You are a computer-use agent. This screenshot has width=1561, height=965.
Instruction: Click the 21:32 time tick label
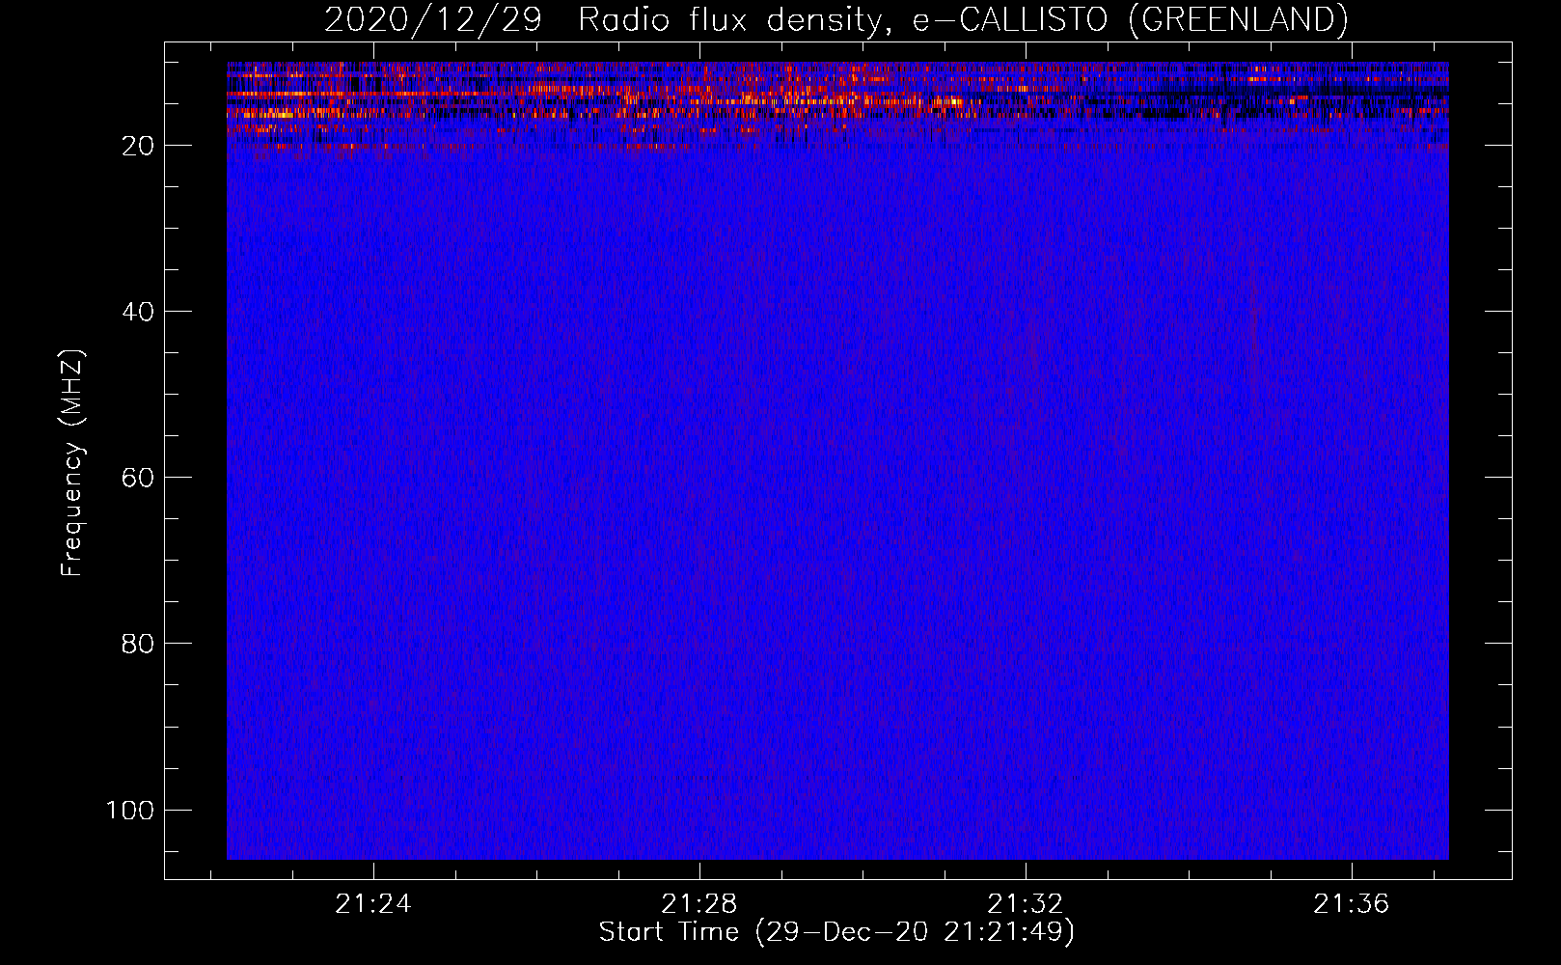1026,903
